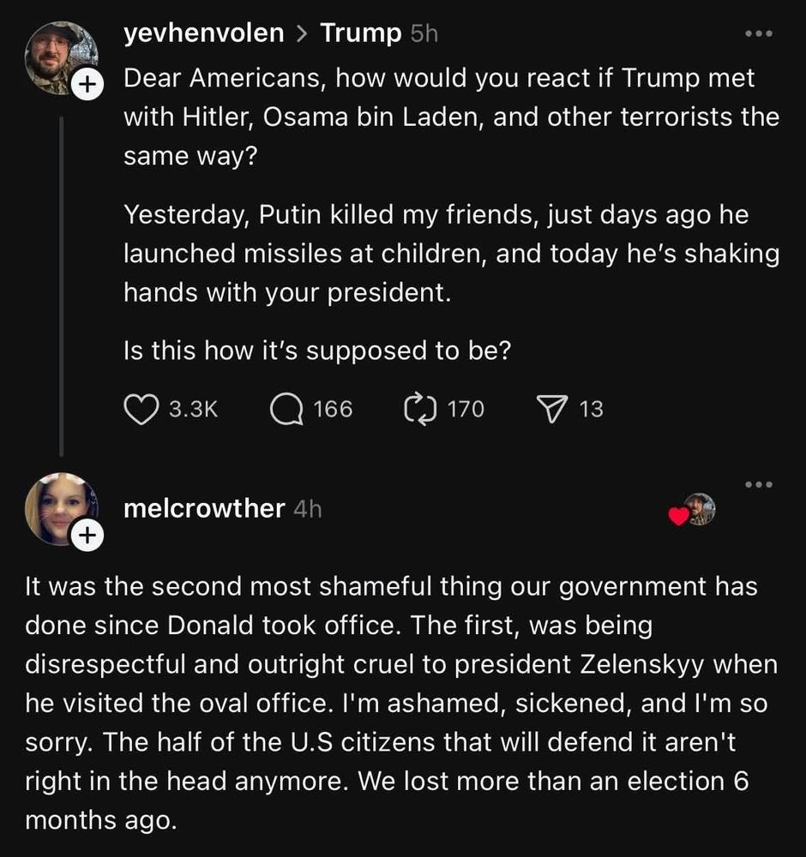Follow yevhenvolen with plus badge
This screenshot has height=857, width=806.
[x=87, y=84]
